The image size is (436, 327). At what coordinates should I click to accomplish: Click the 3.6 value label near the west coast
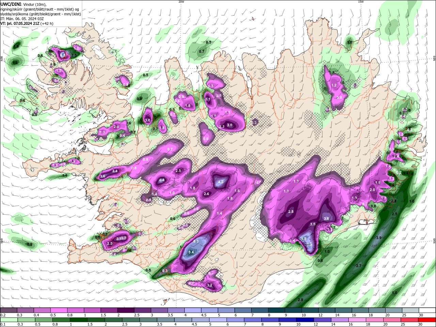(103, 176)
